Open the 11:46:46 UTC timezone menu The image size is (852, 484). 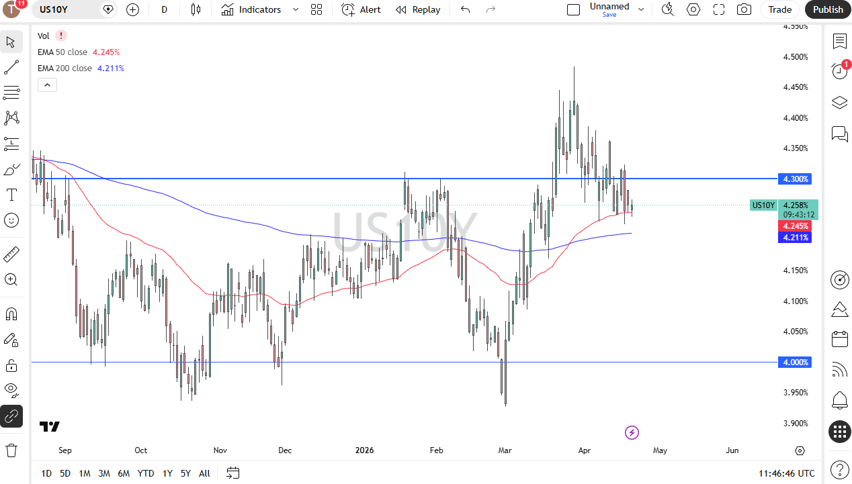tap(787, 473)
